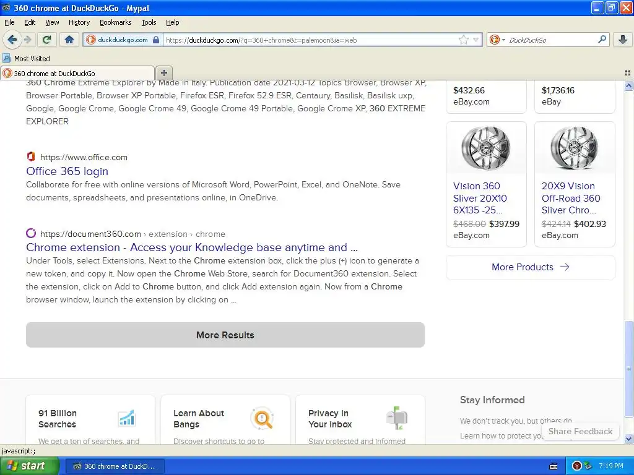The image size is (634, 475).
Task: Click the keyboard icon in the taskbar
Action: coord(554,466)
